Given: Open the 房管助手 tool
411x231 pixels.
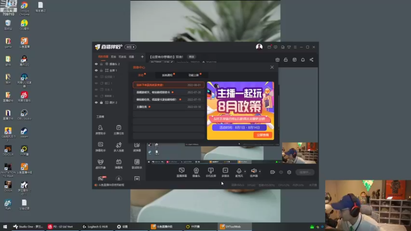Looking at the screenshot, I should click(100, 130).
